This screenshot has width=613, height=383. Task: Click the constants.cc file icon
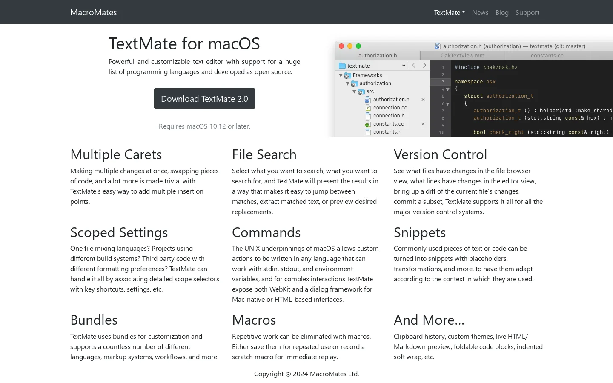(x=368, y=124)
